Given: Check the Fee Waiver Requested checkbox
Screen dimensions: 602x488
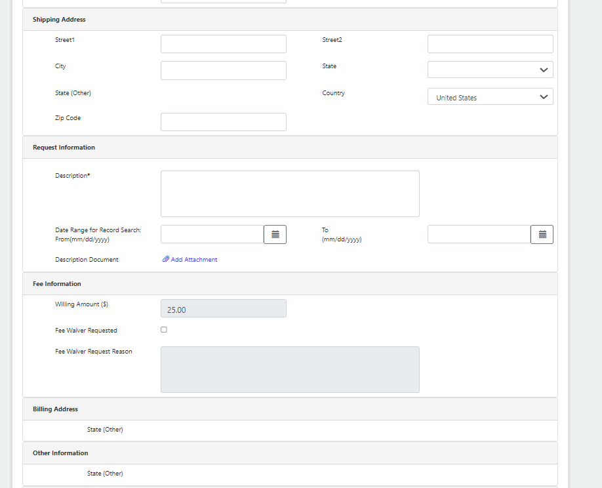Looking at the screenshot, I should pos(164,330).
